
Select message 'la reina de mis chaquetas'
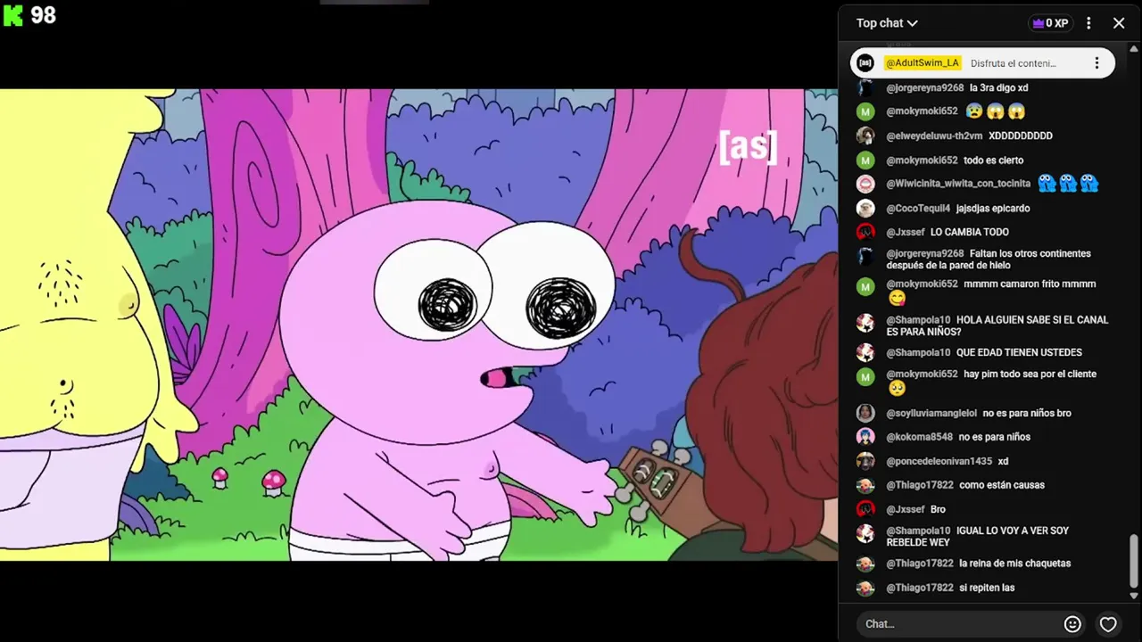(1015, 564)
